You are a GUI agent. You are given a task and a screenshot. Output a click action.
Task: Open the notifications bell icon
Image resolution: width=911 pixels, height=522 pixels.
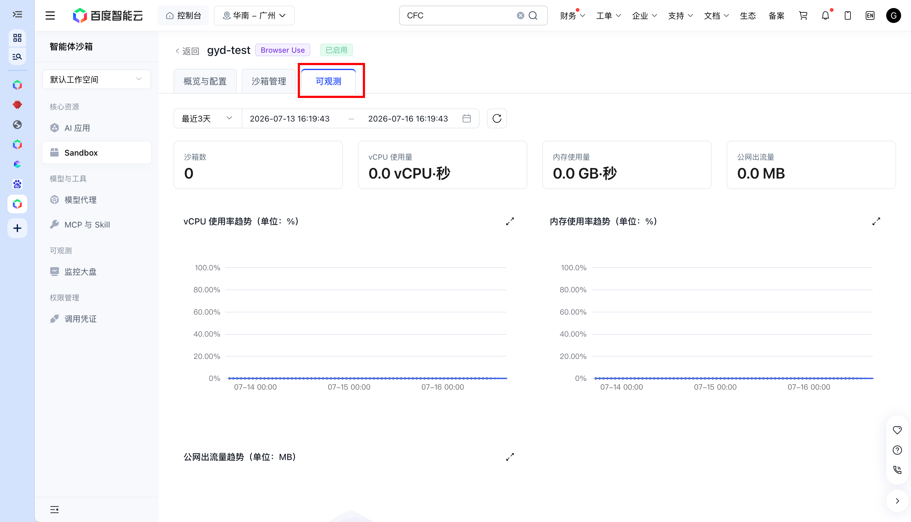click(825, 15)
